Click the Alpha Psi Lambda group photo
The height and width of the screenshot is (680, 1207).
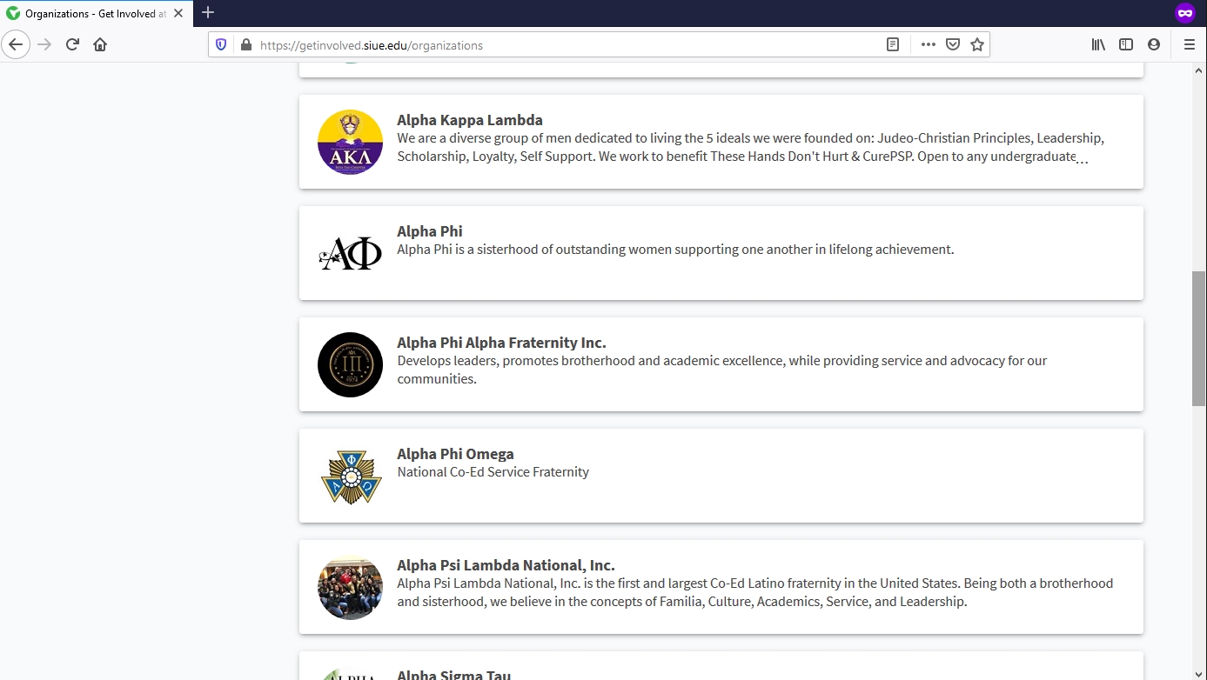(350, 587)
